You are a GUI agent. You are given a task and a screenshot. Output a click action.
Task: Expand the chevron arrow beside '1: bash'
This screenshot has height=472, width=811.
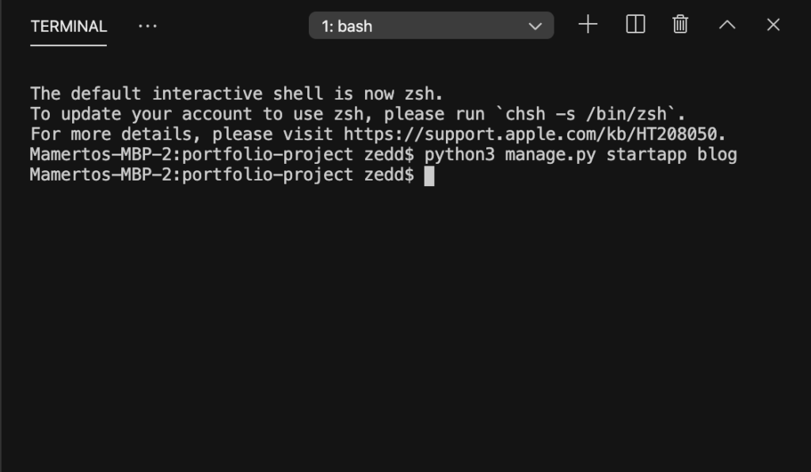(x=535, y=26)
